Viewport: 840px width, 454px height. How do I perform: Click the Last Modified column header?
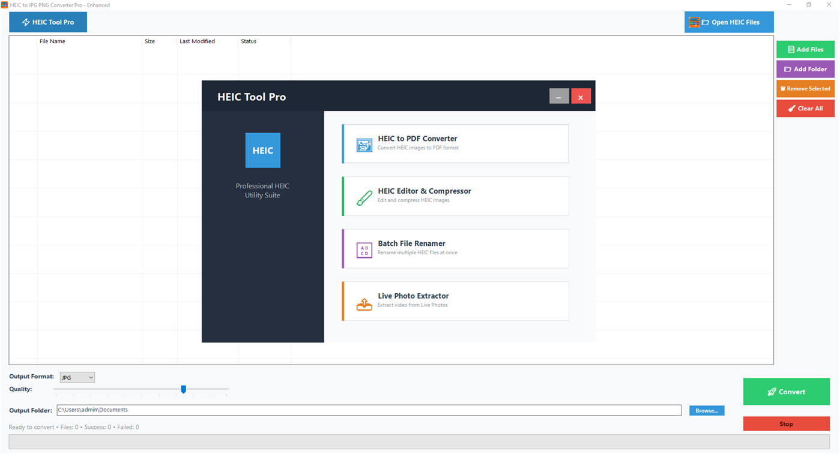click(198, 41)
